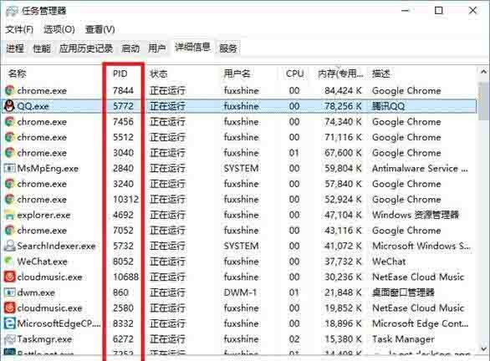Switch to the 服务 tab
Viewport: 490px width, 361px height.
click(227, 48)
